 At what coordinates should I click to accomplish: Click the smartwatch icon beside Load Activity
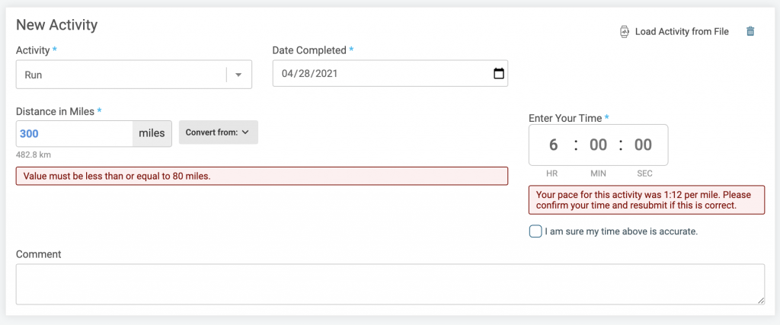[625, 31]
